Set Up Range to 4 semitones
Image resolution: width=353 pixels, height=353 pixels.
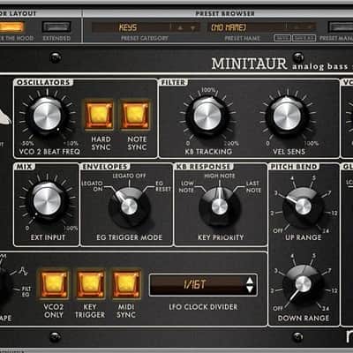(x=292, y=178)
